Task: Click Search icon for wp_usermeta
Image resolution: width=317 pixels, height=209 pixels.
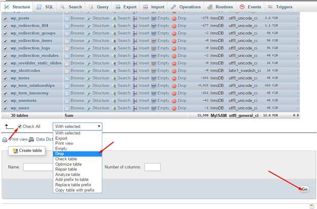Action: coord(114,101)
